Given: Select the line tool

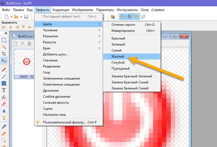Looking at the screenshot, I should (x=4, y=76).
